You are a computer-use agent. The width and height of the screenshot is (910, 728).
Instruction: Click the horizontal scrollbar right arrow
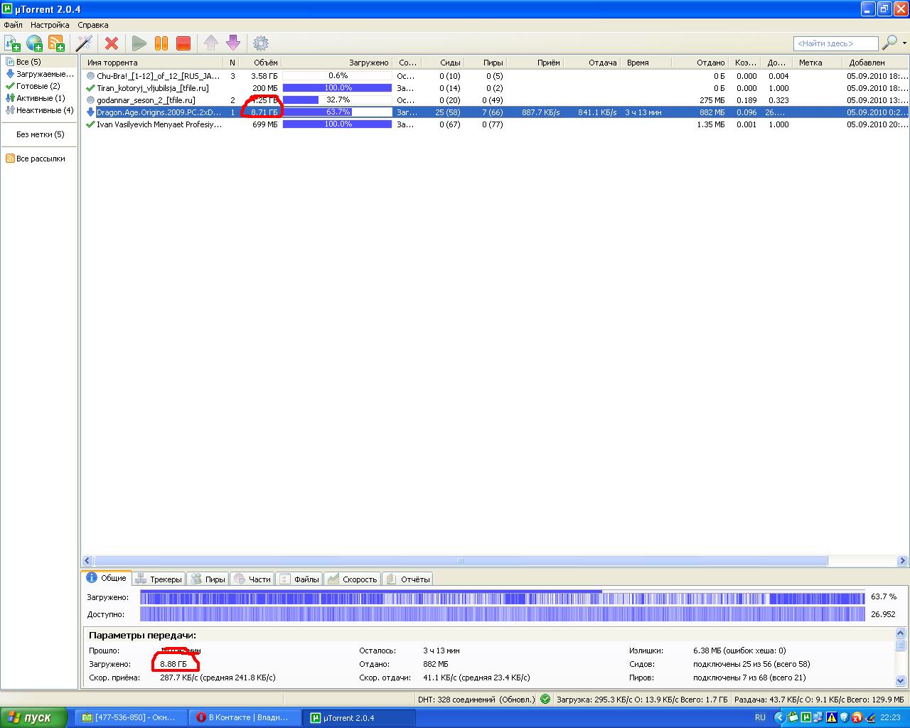[903, 561]
